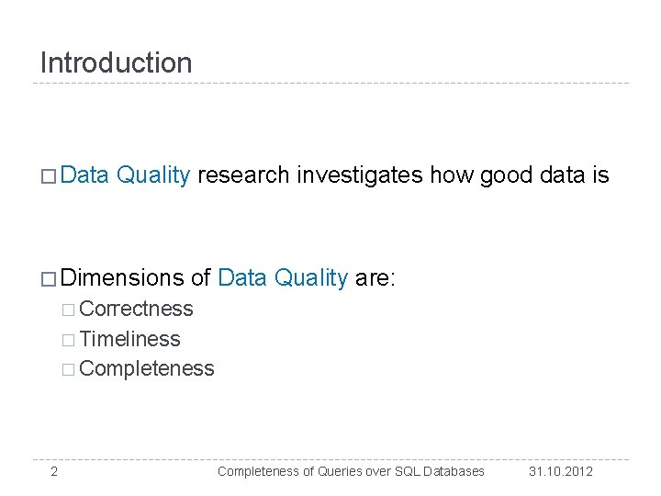This screenshot has height=496, width=661.
Task: Click the checkbox bullet beside Completeness
Action: click(x=68, y=369)
